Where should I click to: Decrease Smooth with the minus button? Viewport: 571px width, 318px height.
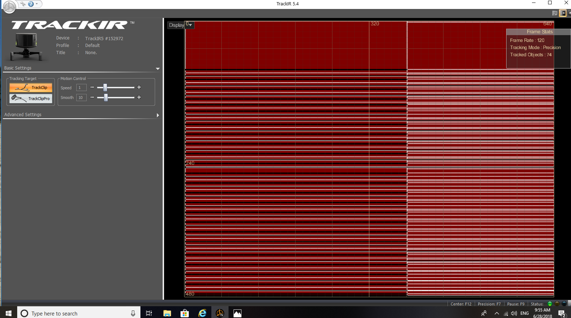92,98
